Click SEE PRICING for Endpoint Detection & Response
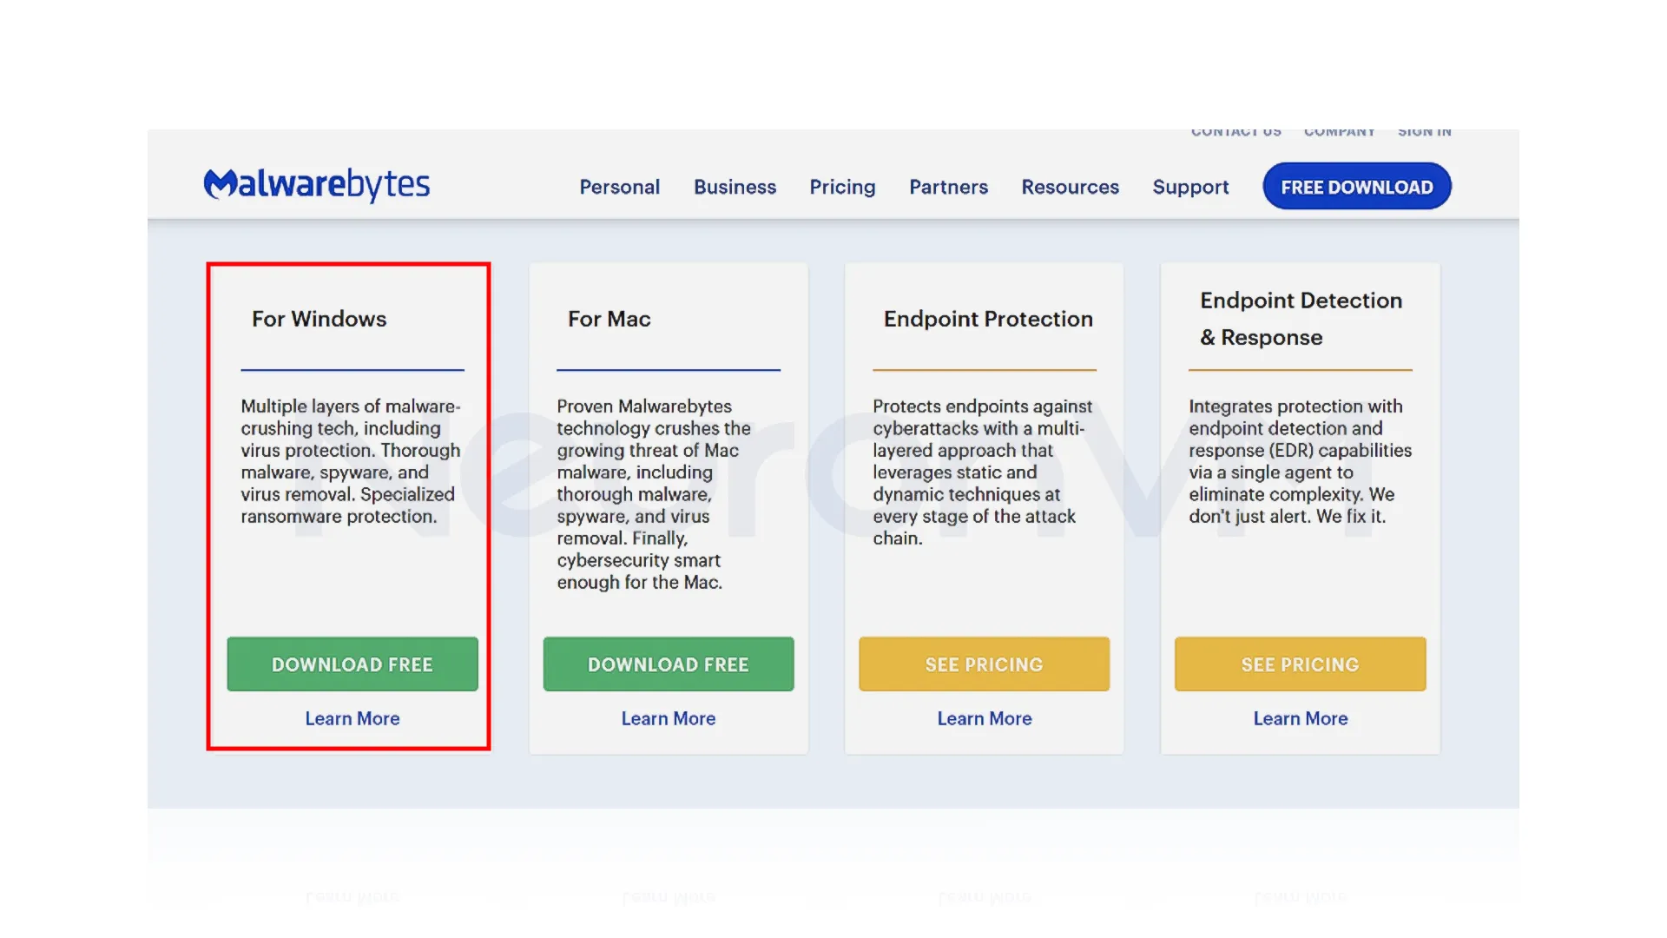Screen dimensions: 1667x938 tap(1300, 664)
